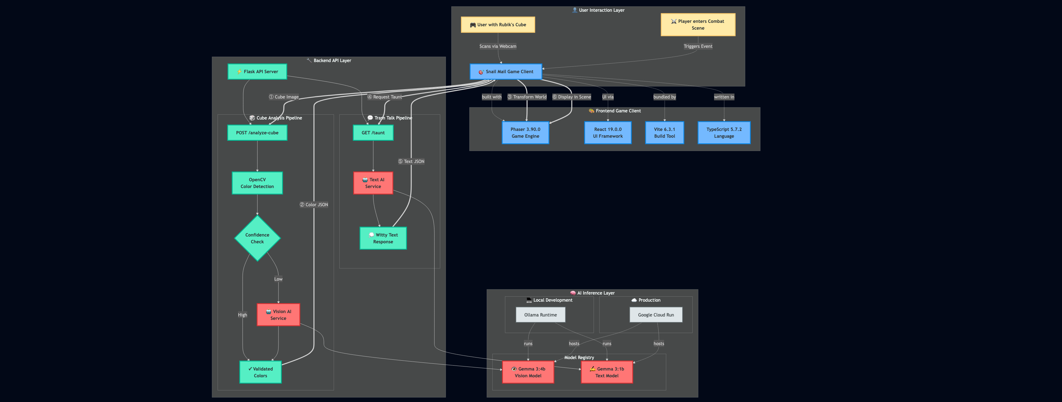This screenshot has width=1062, height=402.
Task: Click the GET /taunt endpoint node
Action: 373,133
